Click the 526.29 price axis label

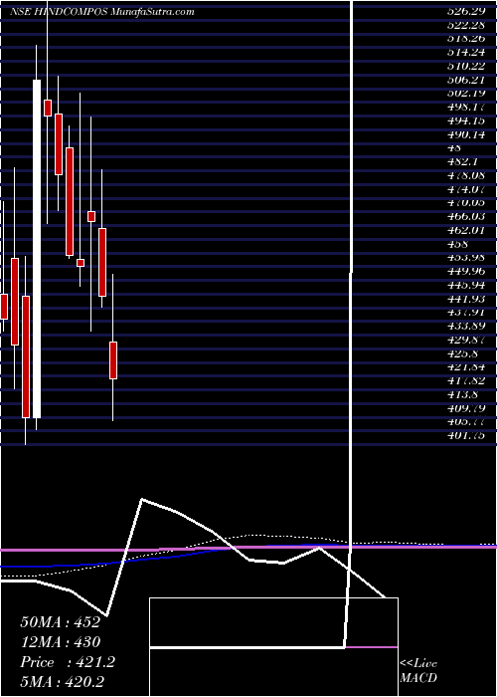click(465, 12)
